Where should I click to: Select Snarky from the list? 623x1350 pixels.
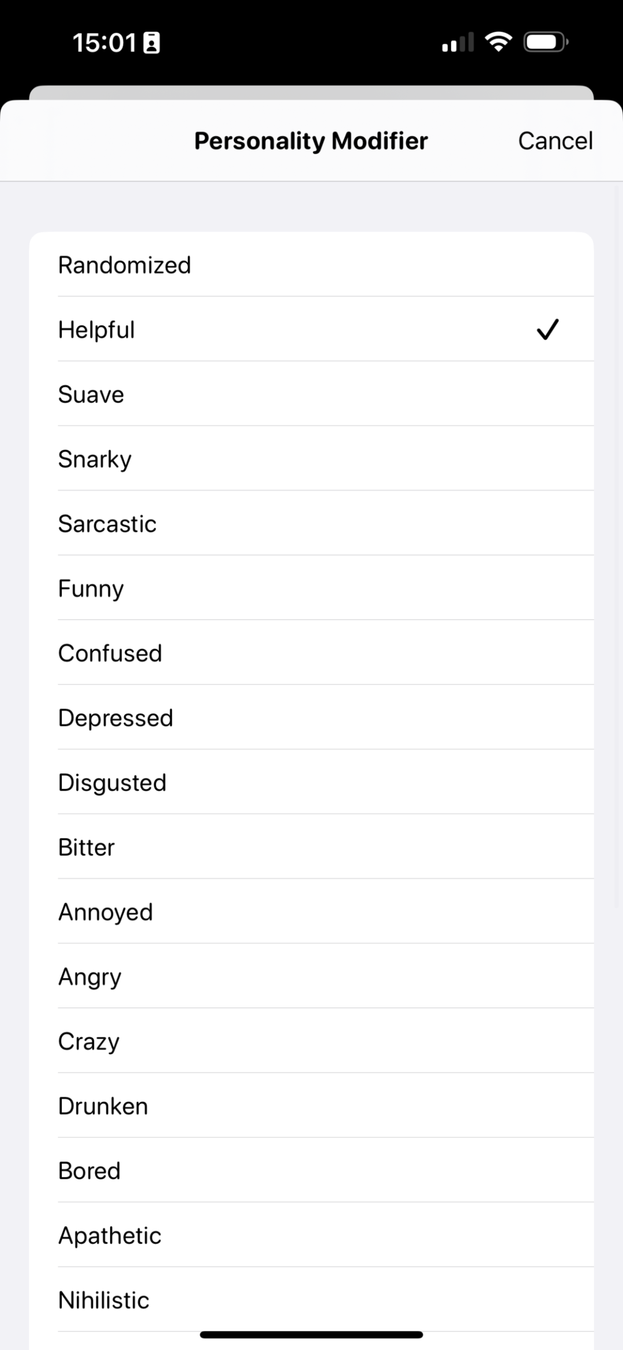(95, 459)
